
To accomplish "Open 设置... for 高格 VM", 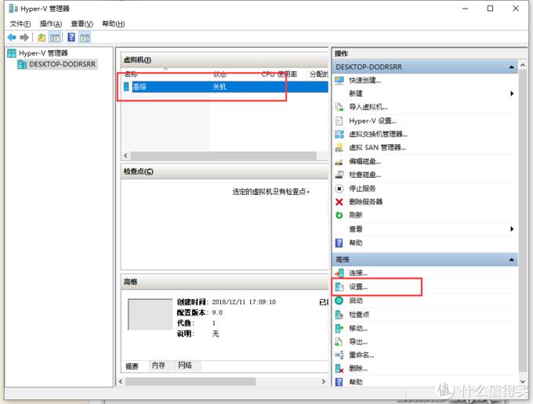I will [x=358, y=287].
